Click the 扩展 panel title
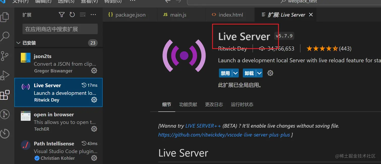This screenshot has height=164, width=381. (x=27, y=15)
